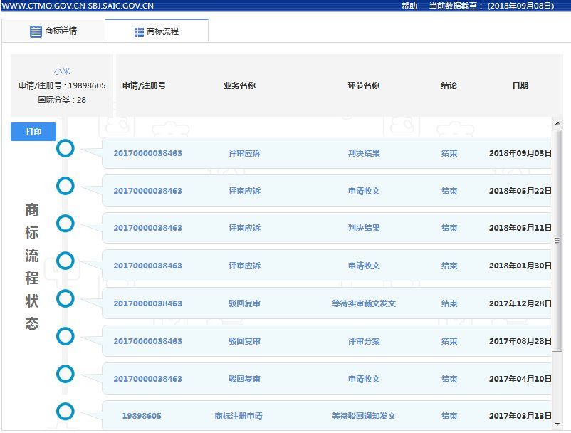Image resolution: width=571 pixels, height=433 pixels.
Task: Open the 商标详情 tab
Action: [53, 31]
